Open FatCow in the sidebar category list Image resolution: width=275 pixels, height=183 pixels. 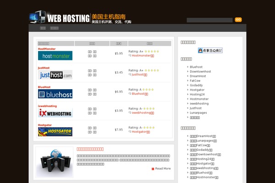click(195, 81)
